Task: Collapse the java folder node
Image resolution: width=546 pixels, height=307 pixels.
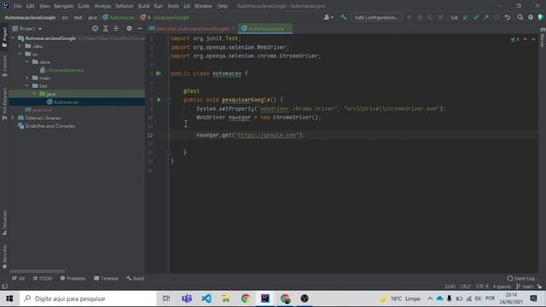Action: click(34, 94)
